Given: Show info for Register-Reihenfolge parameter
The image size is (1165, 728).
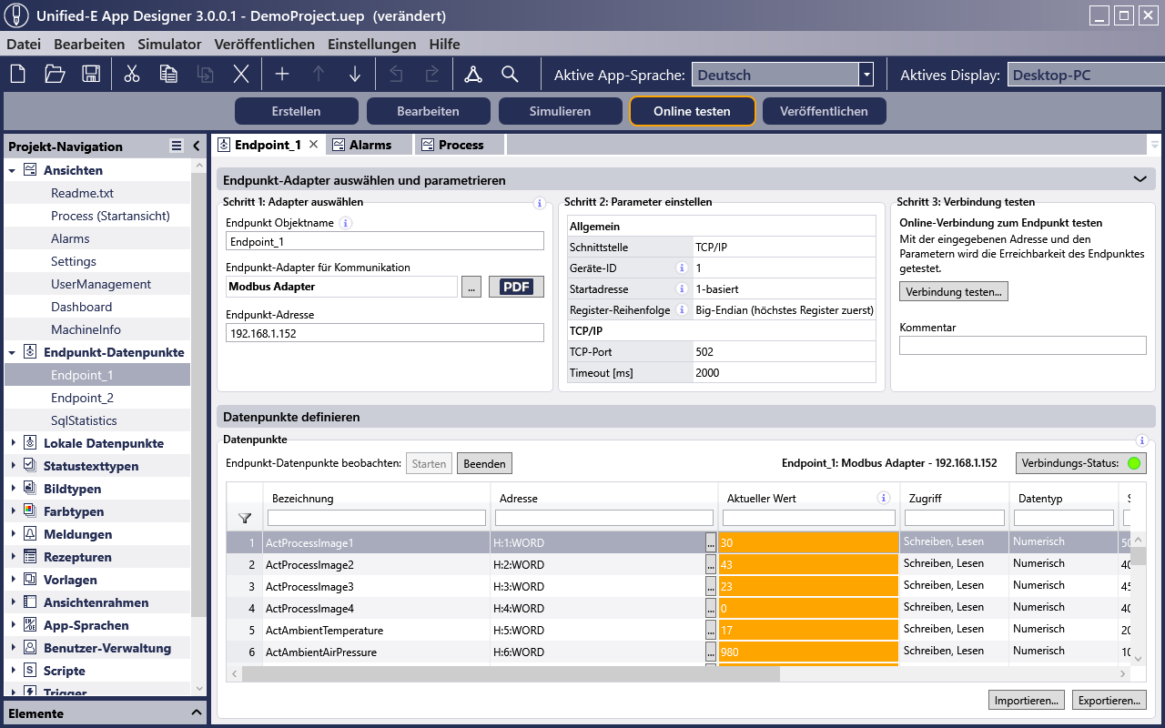Looking at the screenshot, I should coord(681,310).
